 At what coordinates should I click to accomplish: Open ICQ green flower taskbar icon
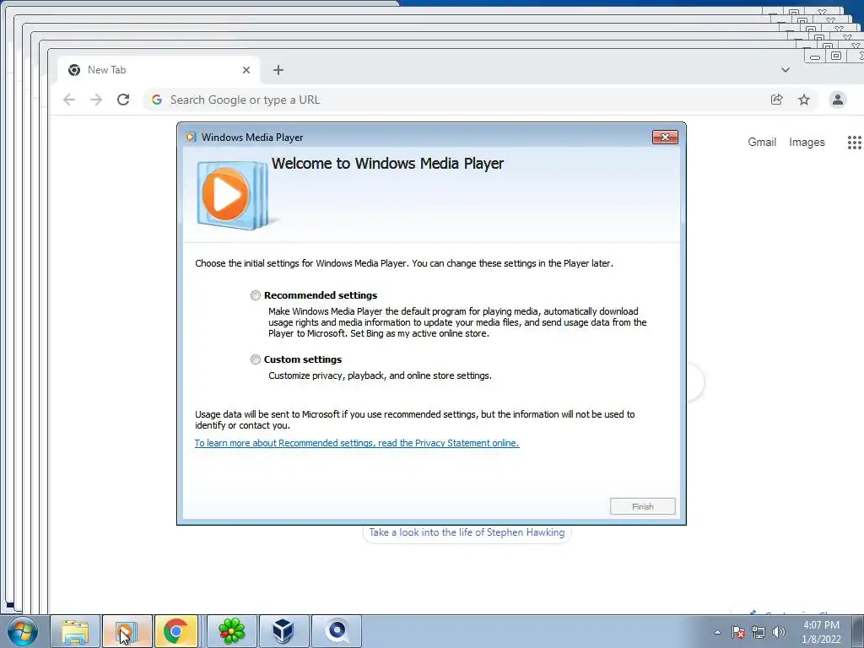(231, 631)
